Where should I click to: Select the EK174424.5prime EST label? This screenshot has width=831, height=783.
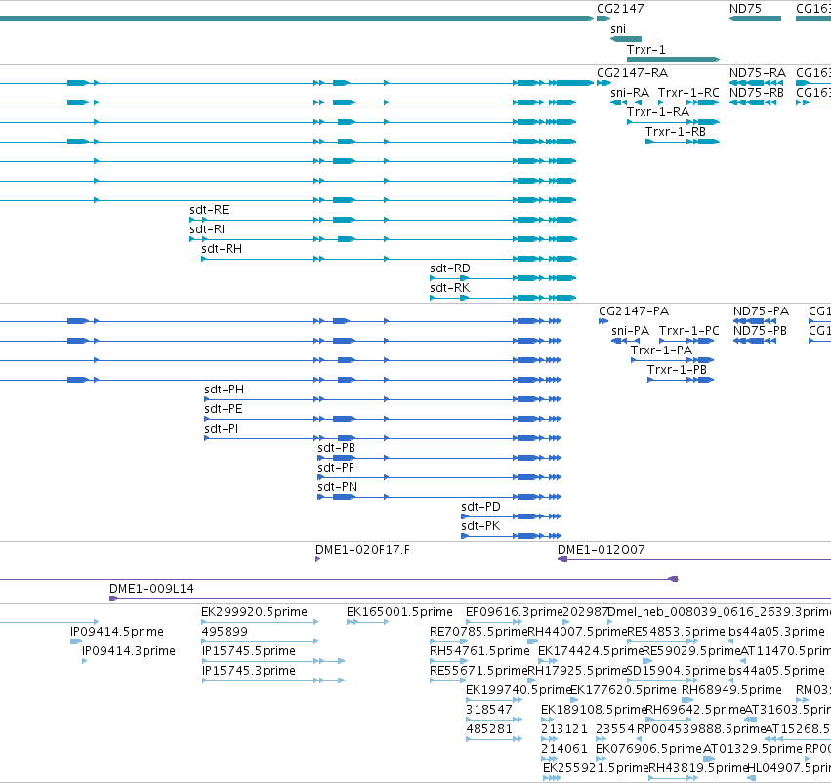[x=591, y=651]
